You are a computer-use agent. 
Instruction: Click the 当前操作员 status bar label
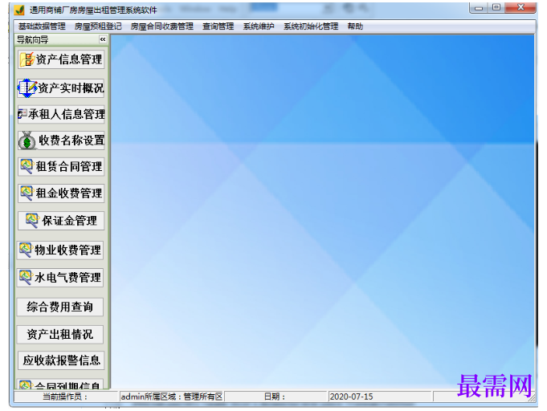[x=65, y=397]
